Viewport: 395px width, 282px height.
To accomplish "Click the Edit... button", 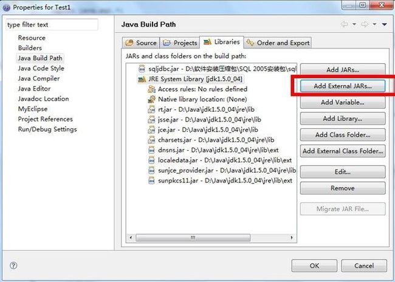I will tap(343, 172).
